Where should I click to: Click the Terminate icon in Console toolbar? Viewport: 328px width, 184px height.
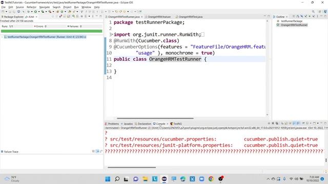(269, 123)
